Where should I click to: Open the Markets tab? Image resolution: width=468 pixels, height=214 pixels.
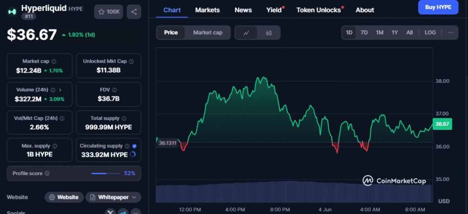point(207,10)
